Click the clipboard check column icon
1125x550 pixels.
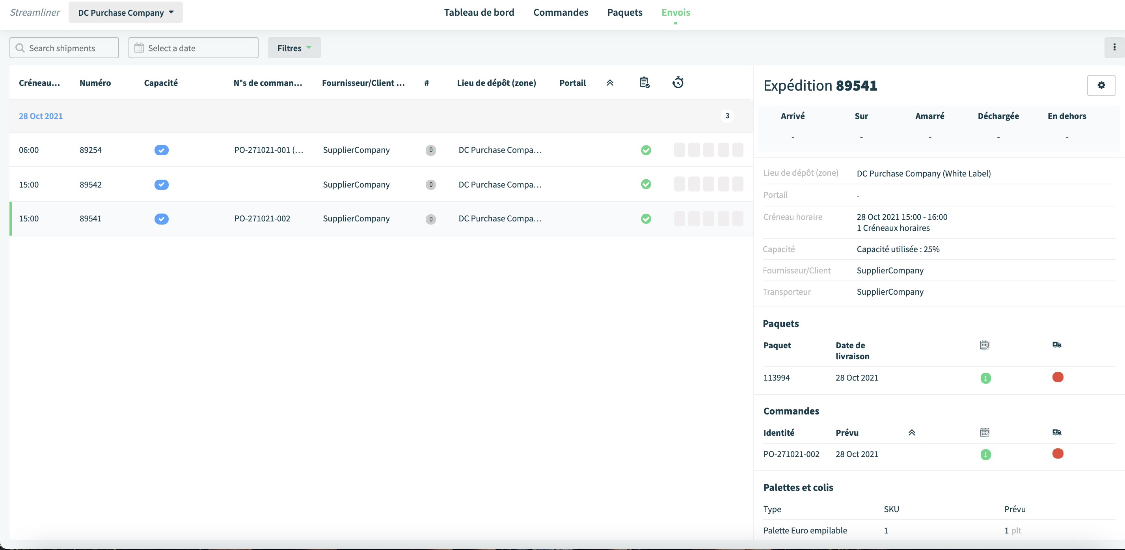644,82
